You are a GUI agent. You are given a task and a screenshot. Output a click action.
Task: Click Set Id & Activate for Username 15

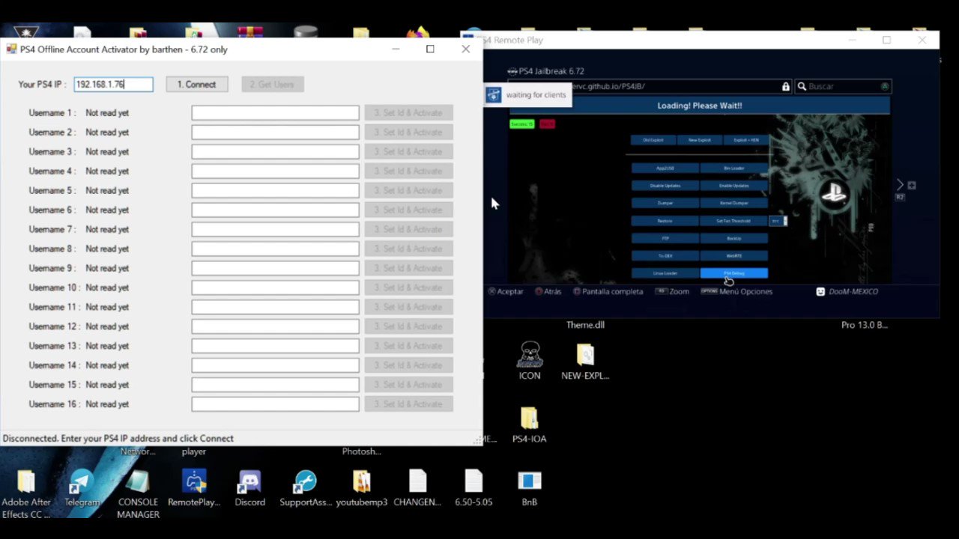[x=408, y=385]
